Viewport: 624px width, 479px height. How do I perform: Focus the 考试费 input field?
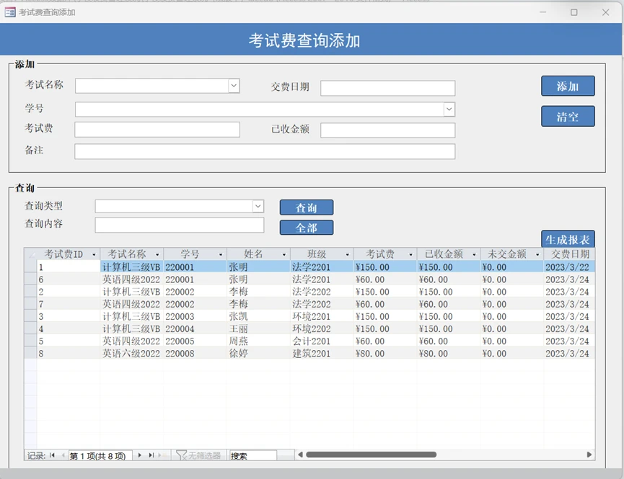point(157,130)
